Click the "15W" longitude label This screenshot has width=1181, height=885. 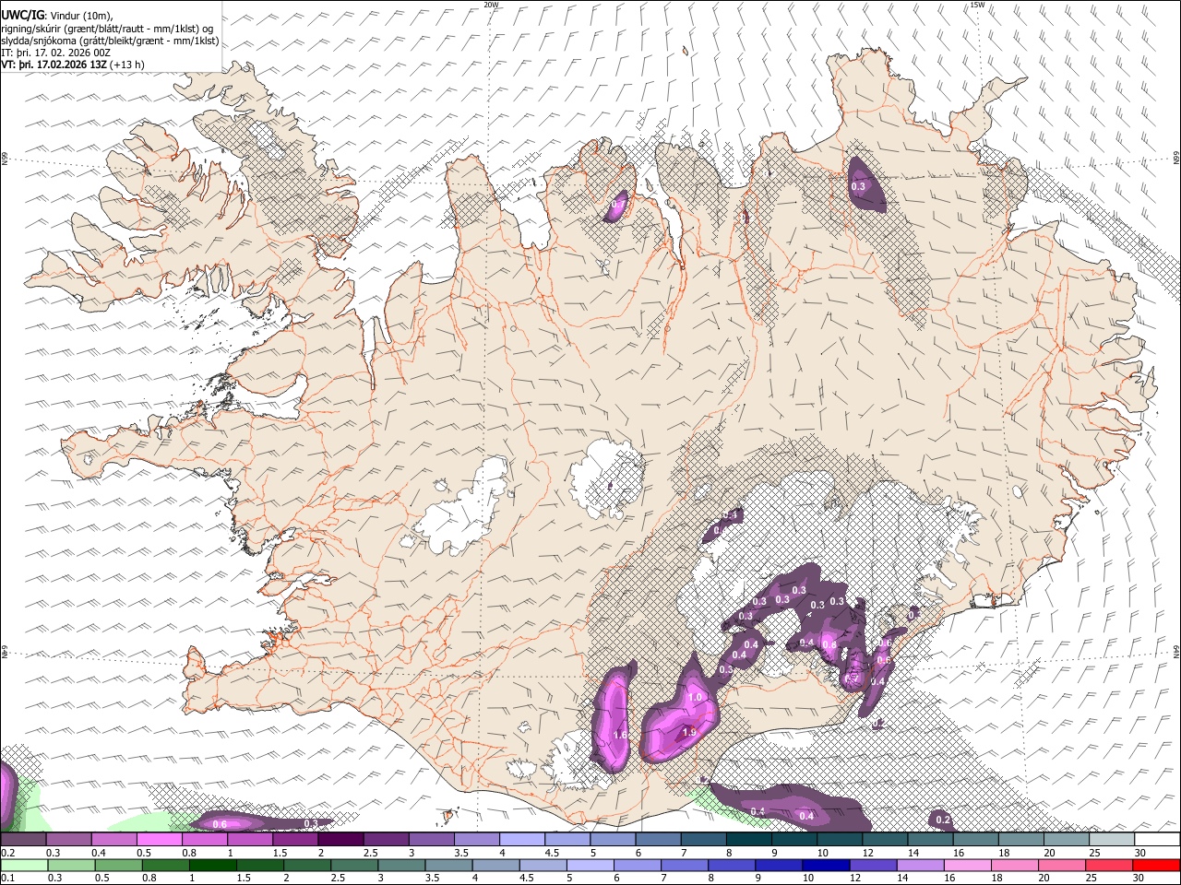(977, 5)
